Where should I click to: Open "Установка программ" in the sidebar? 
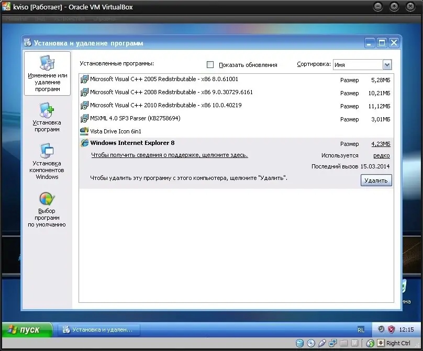click(x=47, y=116)
